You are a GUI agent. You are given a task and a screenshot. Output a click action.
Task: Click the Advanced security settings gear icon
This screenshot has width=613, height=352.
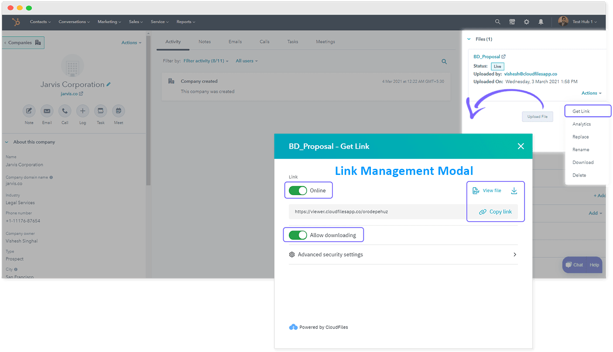pyautogui.click(x=292, y=254)
